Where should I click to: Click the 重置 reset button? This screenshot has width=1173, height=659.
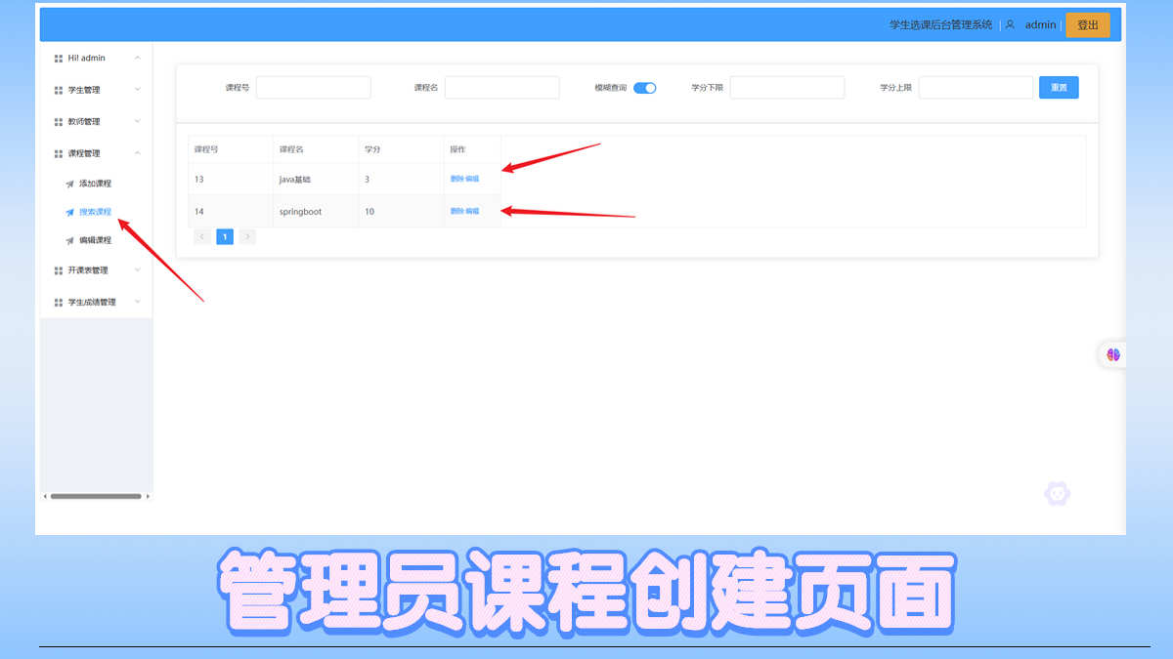click(x=1059, y=88)
